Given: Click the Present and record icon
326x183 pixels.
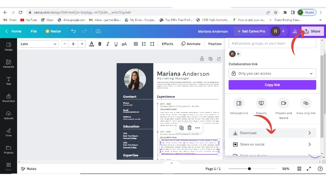Looking at the screenshot, I should pos(283,103).
